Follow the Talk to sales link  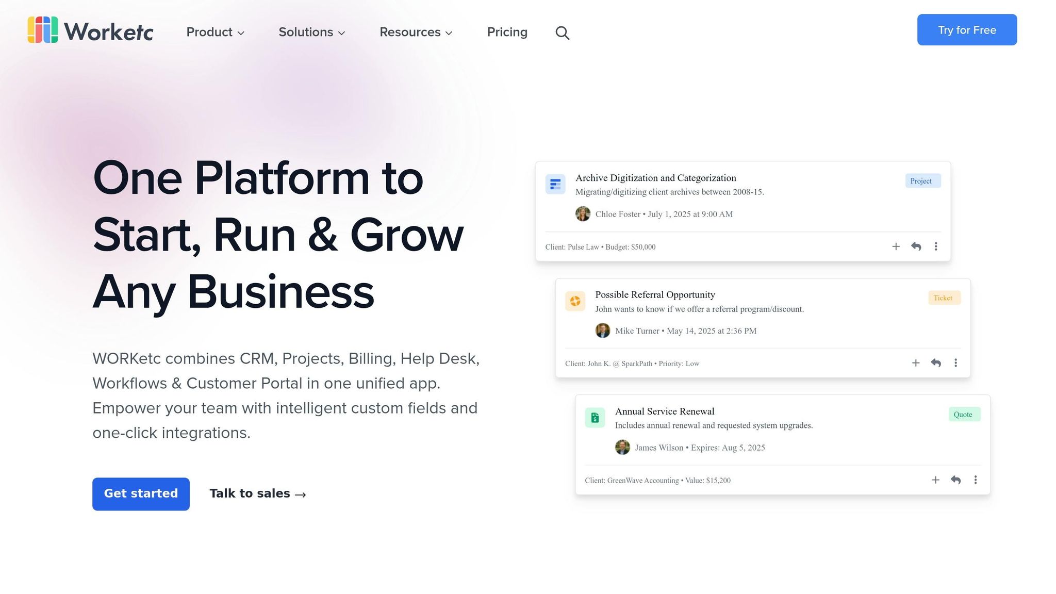(258, 493)
